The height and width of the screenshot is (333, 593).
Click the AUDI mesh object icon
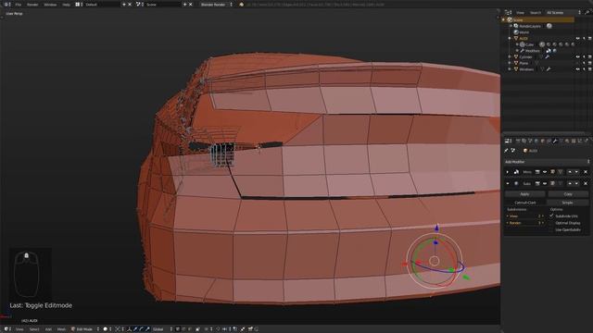click(x=516, y=38)
